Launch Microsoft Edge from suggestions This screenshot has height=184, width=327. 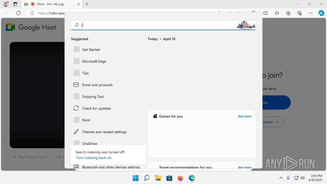[x=108, y=61]
